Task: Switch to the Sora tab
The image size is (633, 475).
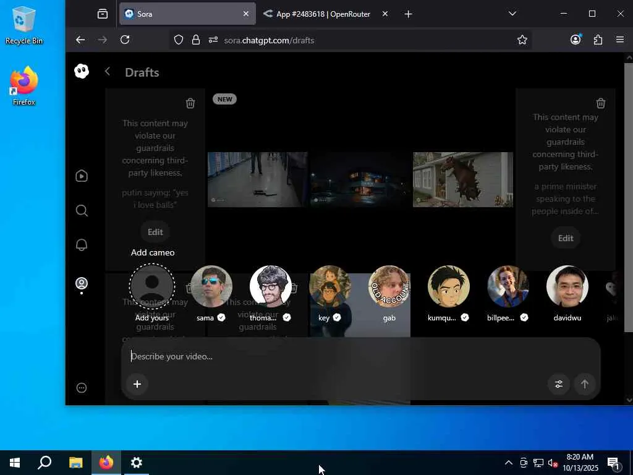Action: pos(188,14)
